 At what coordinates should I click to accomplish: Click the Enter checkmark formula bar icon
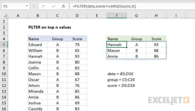53,6
